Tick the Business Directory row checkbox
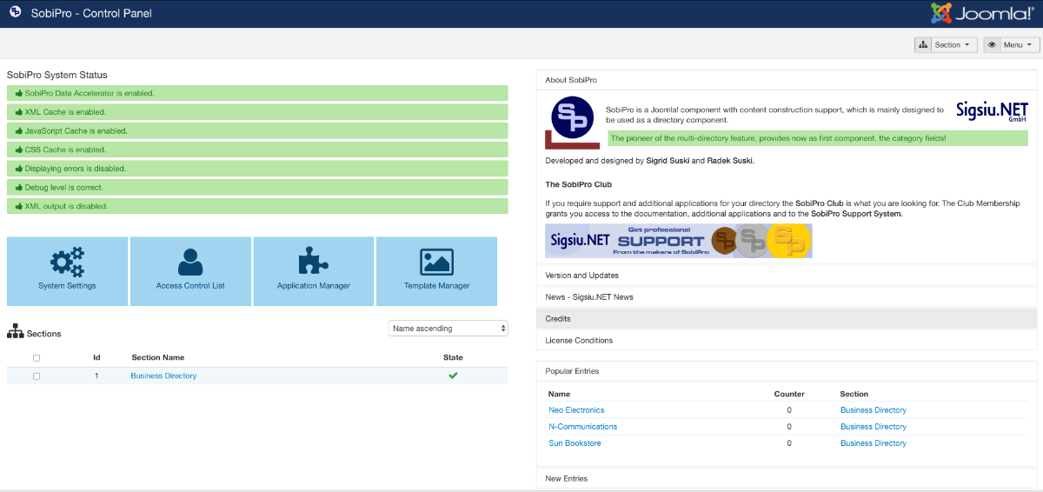The image size is (1043, 492). [x=37, y=376]
